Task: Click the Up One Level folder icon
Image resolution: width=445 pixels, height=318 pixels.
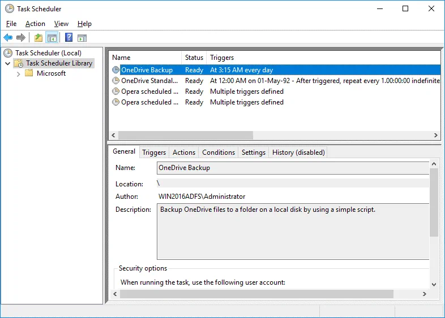Action: (x=38, y=38)
